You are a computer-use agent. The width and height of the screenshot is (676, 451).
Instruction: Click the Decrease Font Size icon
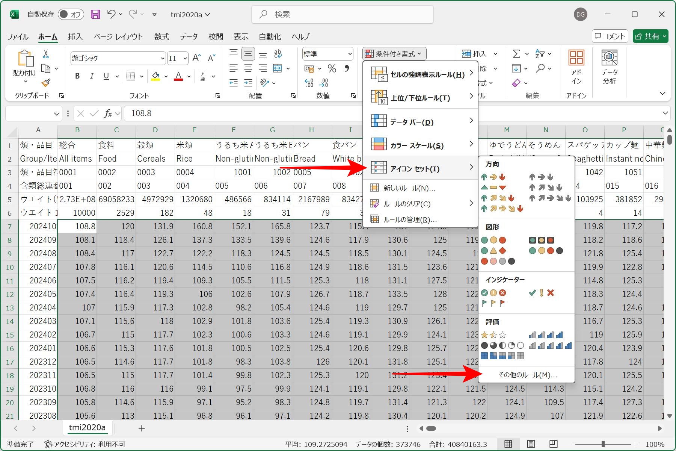coord(211,58)
